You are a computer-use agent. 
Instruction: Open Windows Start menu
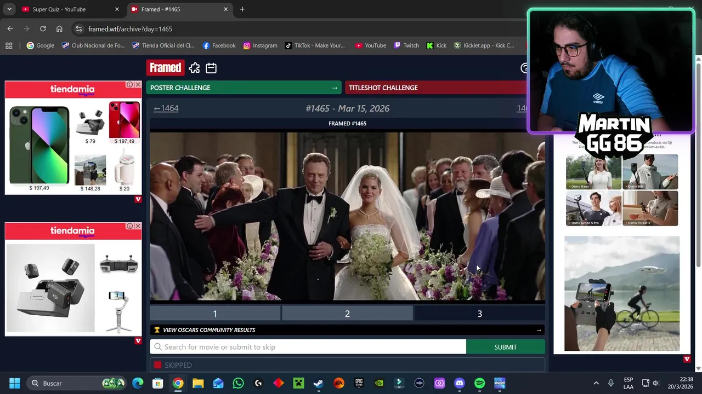click(15, 383)
